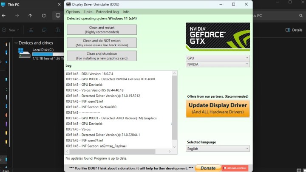
Task: Expand the Selected language dropdown
Action: pos(218,149)
